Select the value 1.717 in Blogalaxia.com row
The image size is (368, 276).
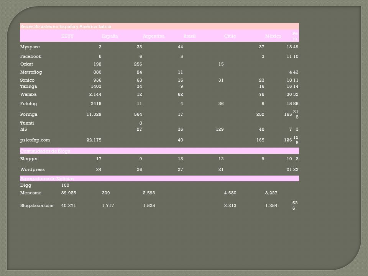tap(108, 205)
